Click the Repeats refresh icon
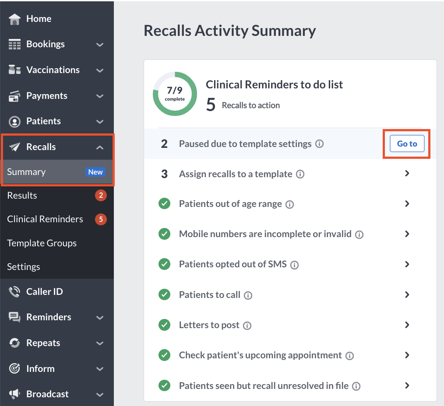The width and height of the screenshot is (444, 406). click(x=14, y=343)
